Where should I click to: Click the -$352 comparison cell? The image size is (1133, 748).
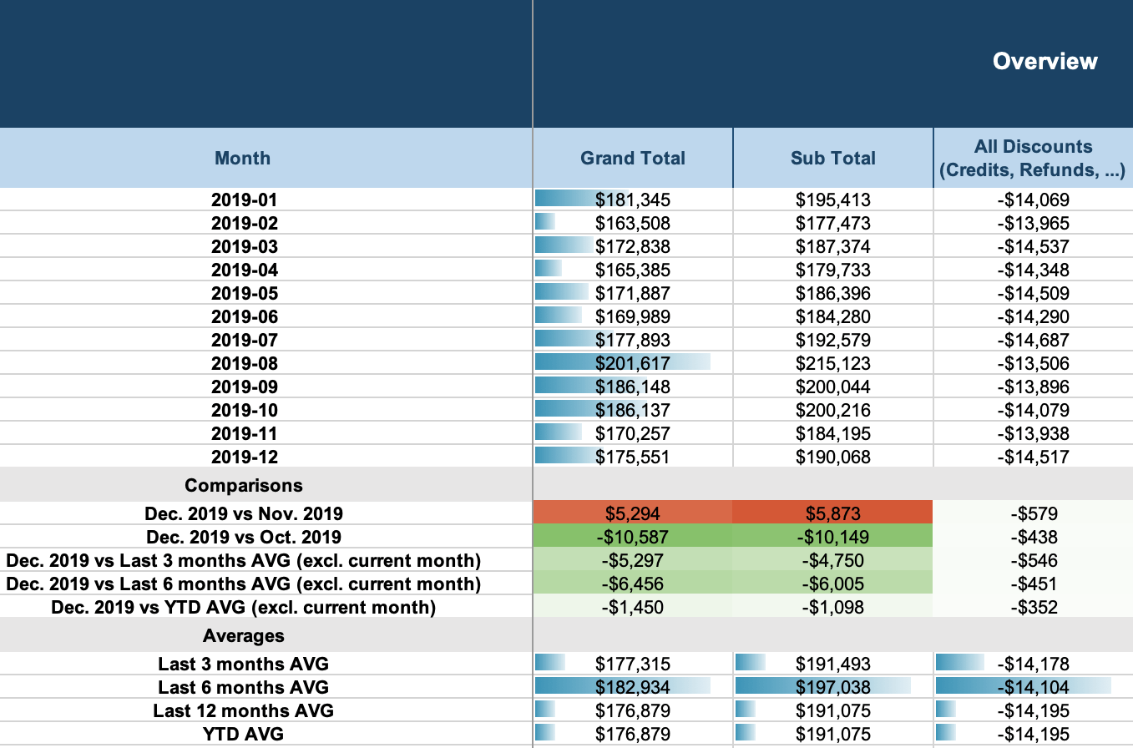(x=1033, y=607)
